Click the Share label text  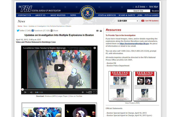(55, 31)
